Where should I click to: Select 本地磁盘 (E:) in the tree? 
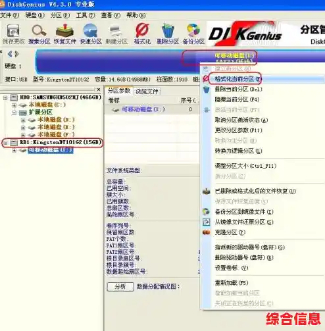56,127
